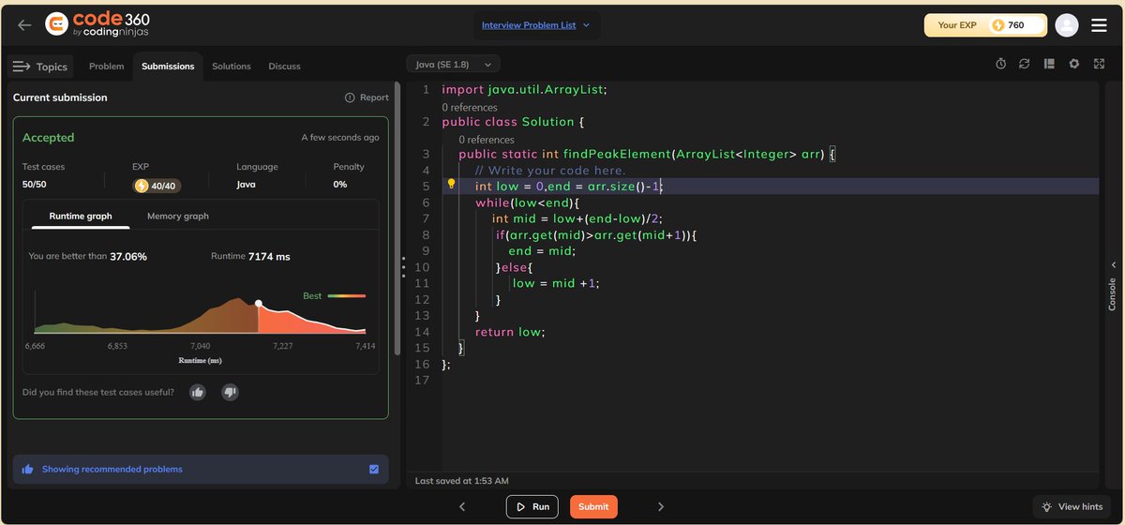Open the hamburger menu at top right

[1099, 25]
